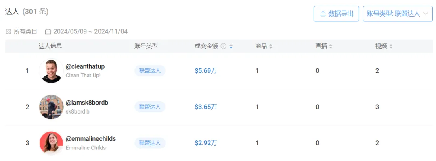Click the 所有类目 category filter label
Screen dimensions: 436x161
point(25,31)
